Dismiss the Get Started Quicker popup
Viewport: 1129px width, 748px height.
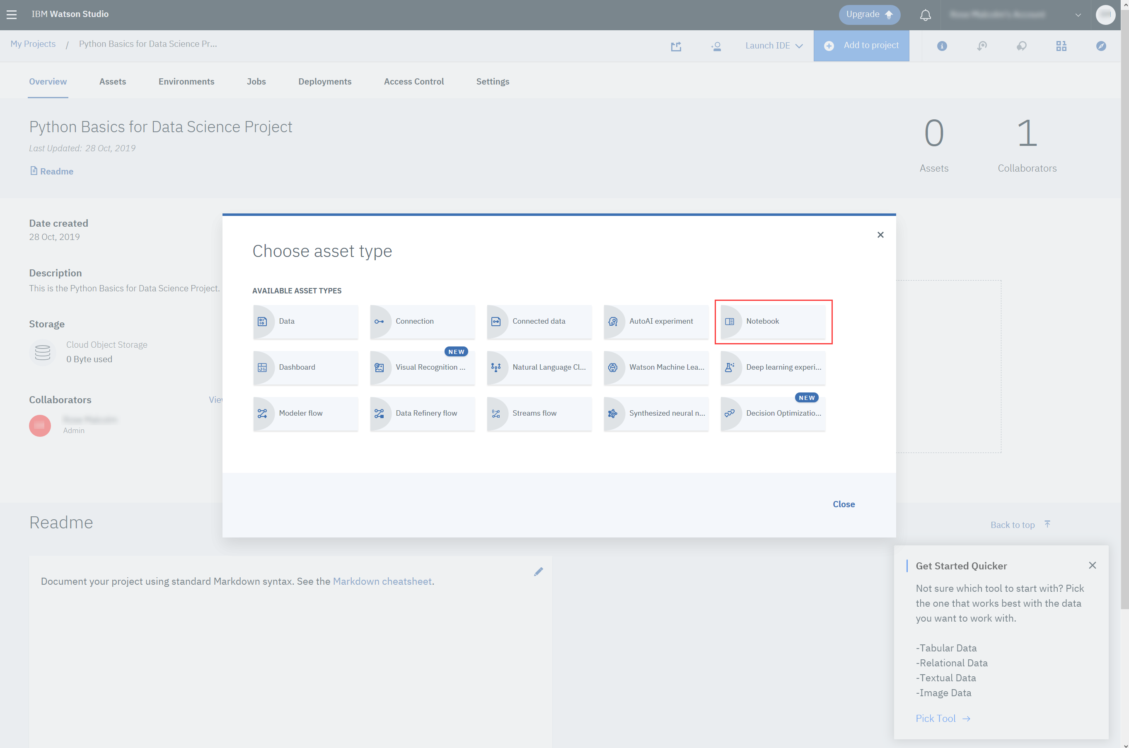[x=1092, y=565]
